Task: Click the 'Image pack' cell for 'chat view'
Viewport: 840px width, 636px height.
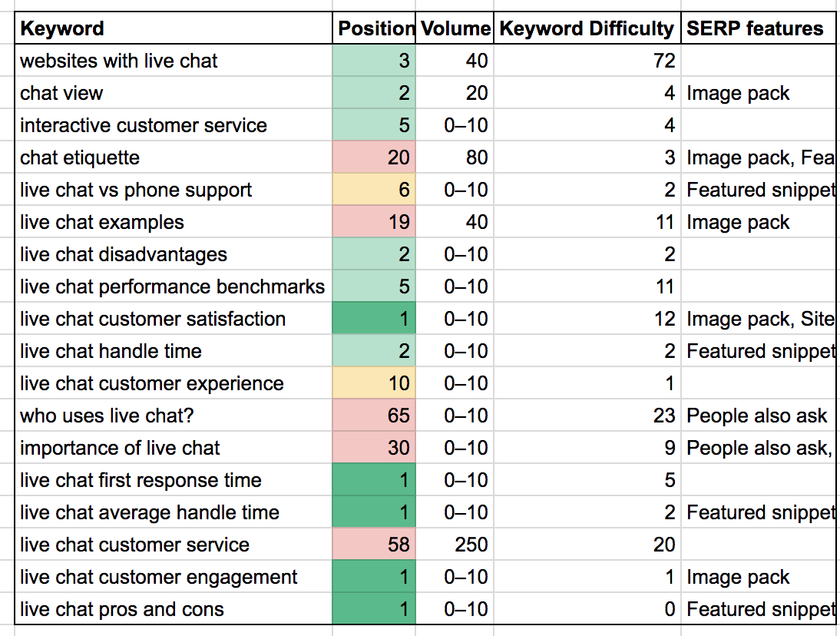Action: [758, 93]
